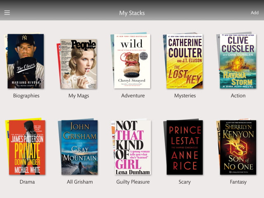264x198 pixels.
Task: Tap the Add button
Action: [x=255, y=13]
